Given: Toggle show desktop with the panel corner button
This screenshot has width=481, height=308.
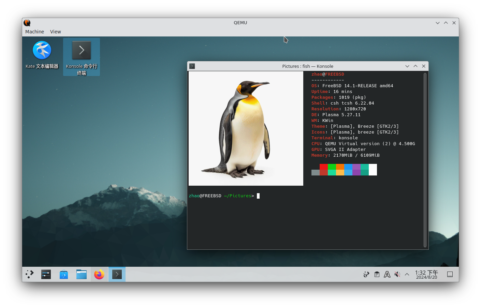Looking at the screenshot, I should [x=450, y=274].
